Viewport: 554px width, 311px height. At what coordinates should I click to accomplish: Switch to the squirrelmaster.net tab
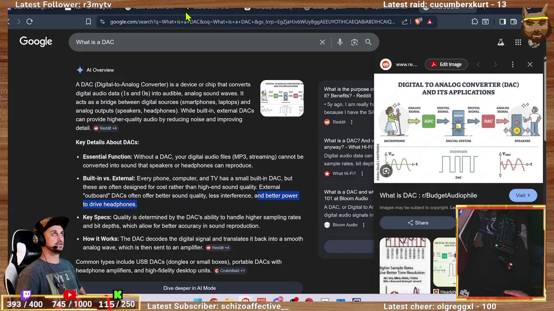click(387, 7)
